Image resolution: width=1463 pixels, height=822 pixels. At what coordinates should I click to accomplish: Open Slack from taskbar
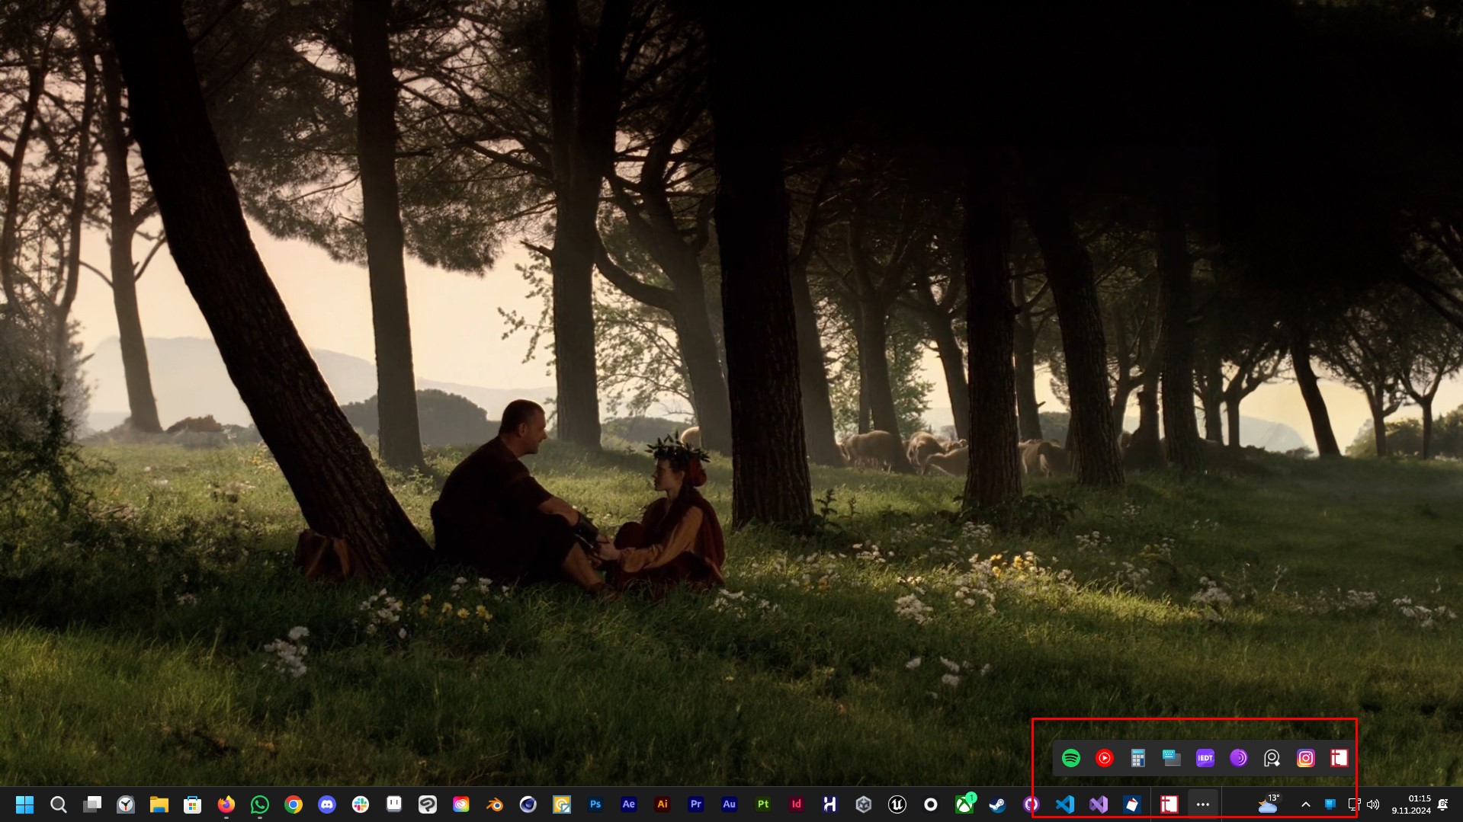tap(360, 804)
